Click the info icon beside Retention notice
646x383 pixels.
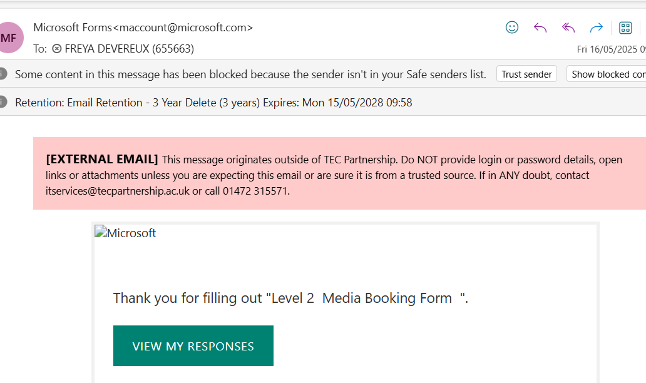pyautogui.click(x=3, y=102)
